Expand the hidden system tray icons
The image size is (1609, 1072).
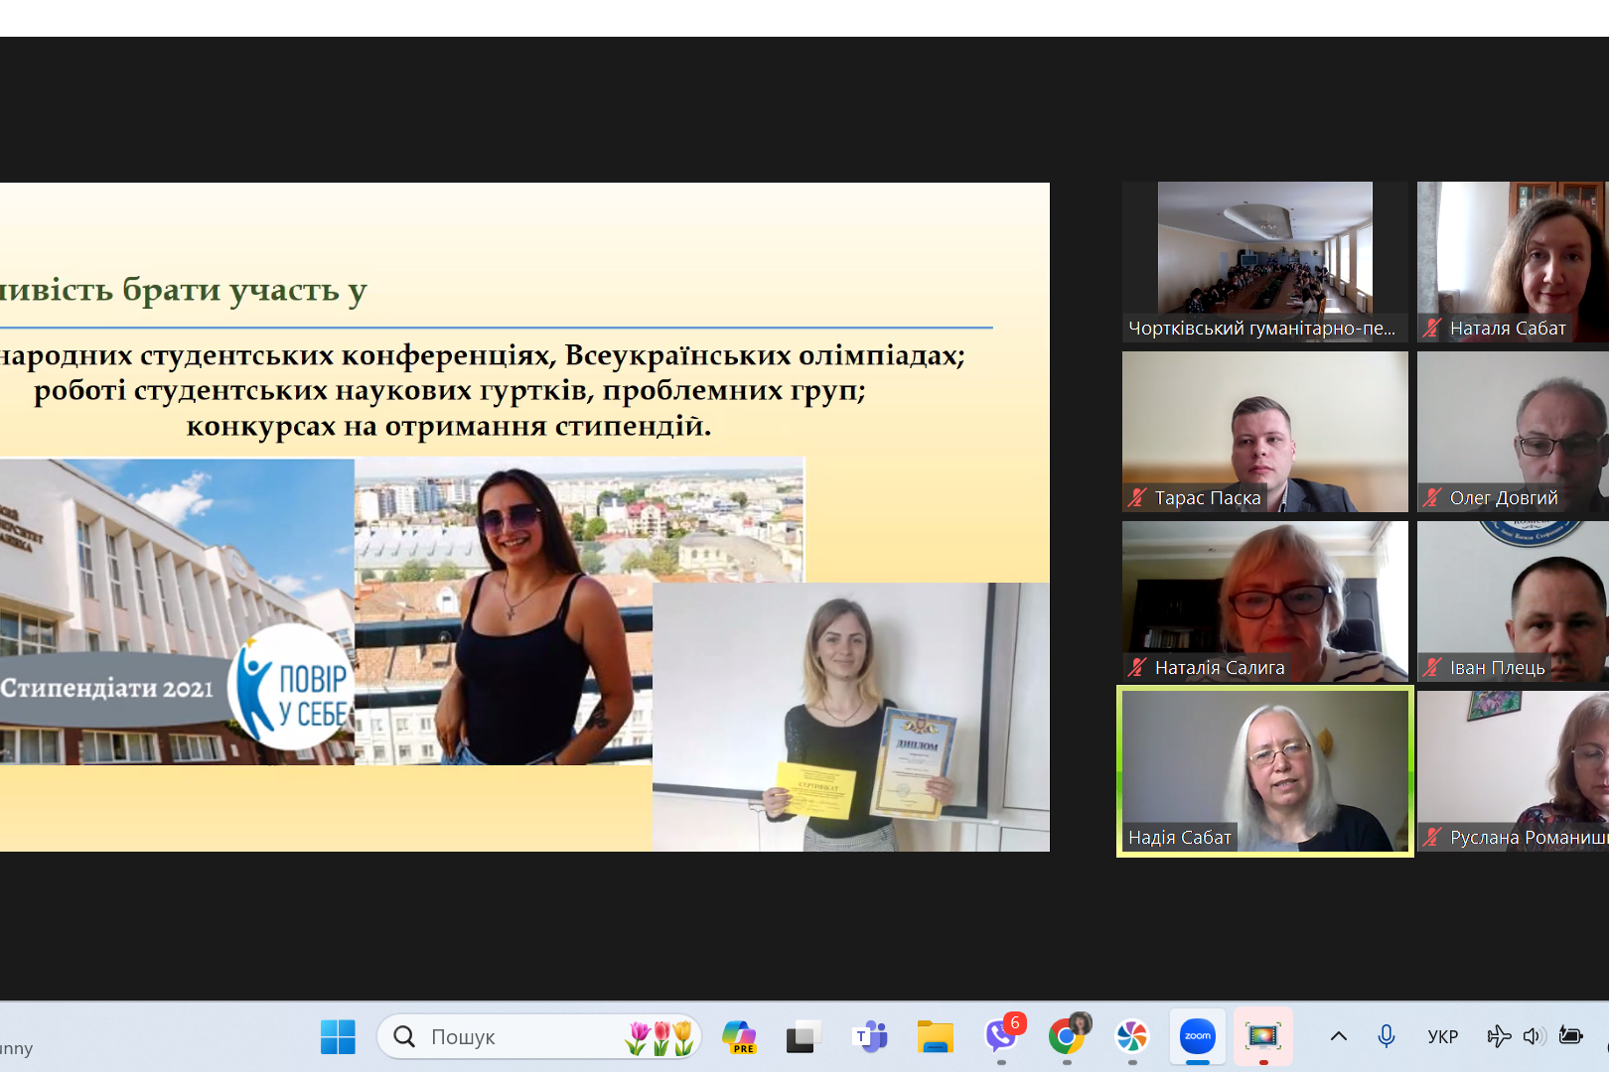point(1339,1037)
